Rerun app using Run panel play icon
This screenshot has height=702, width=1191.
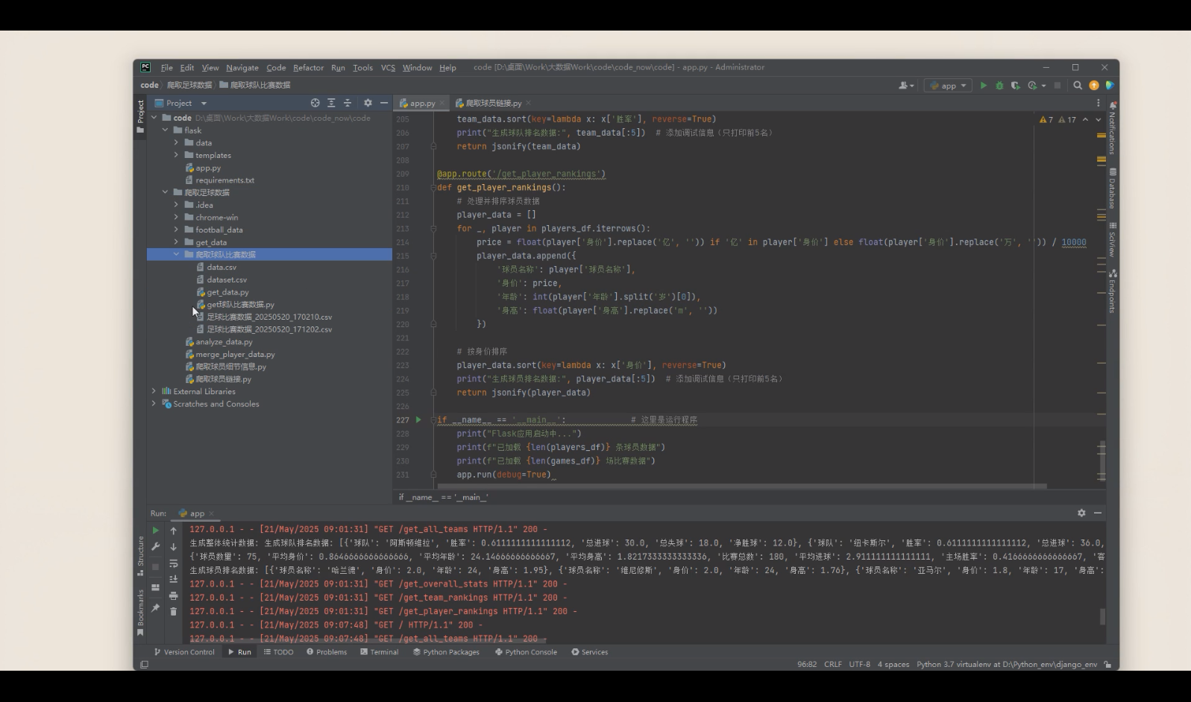(155, 531)
